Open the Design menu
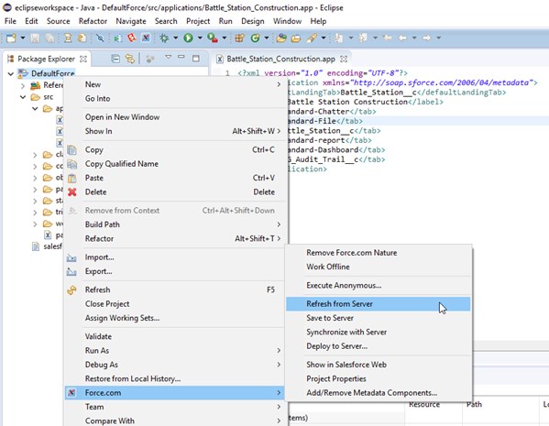The image size is (549, 426). 253,21
